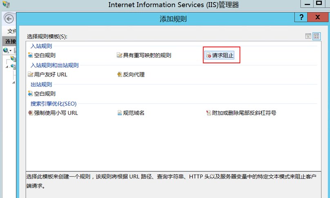Viewport: 330px width, 198px height.
Task: Close the 添加规则 dialog
Action: pos(317,18)
